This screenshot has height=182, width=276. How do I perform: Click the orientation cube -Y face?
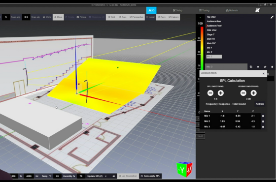click(181, 170)
